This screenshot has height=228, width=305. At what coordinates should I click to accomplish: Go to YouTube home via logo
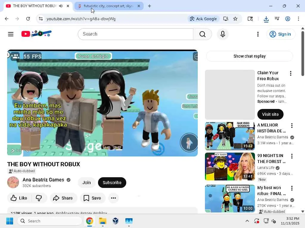click(36, 34)
